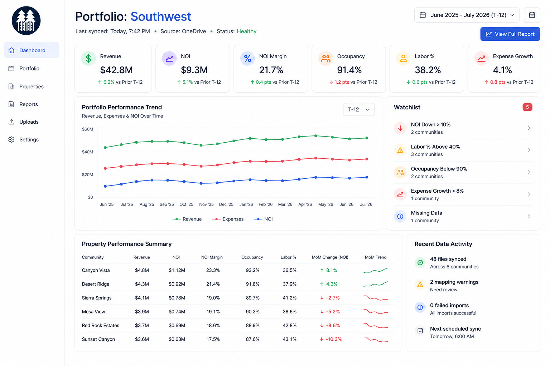The width and height of the screenshot is (550, 366).
Task: Open Properties in sidebar
Action: [32, 86]
